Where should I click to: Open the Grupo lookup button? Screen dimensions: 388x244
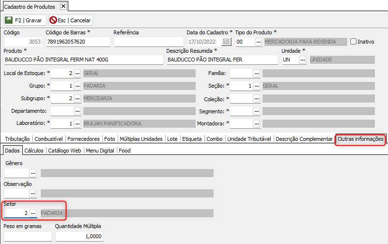tap(77, 86)
